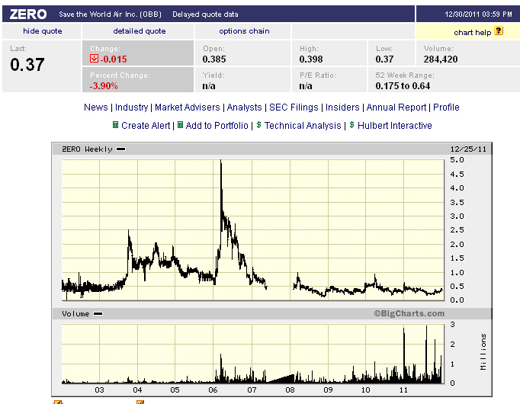The height and width of the screenshot is (404, 520).
Task: Open the Profile link
Action: 446,107
